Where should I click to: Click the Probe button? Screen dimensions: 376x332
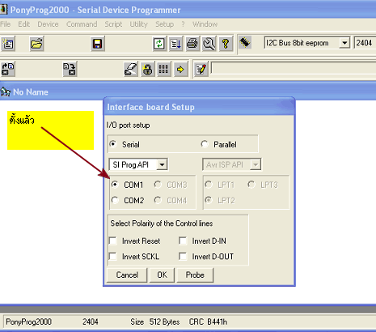(195, 275)
